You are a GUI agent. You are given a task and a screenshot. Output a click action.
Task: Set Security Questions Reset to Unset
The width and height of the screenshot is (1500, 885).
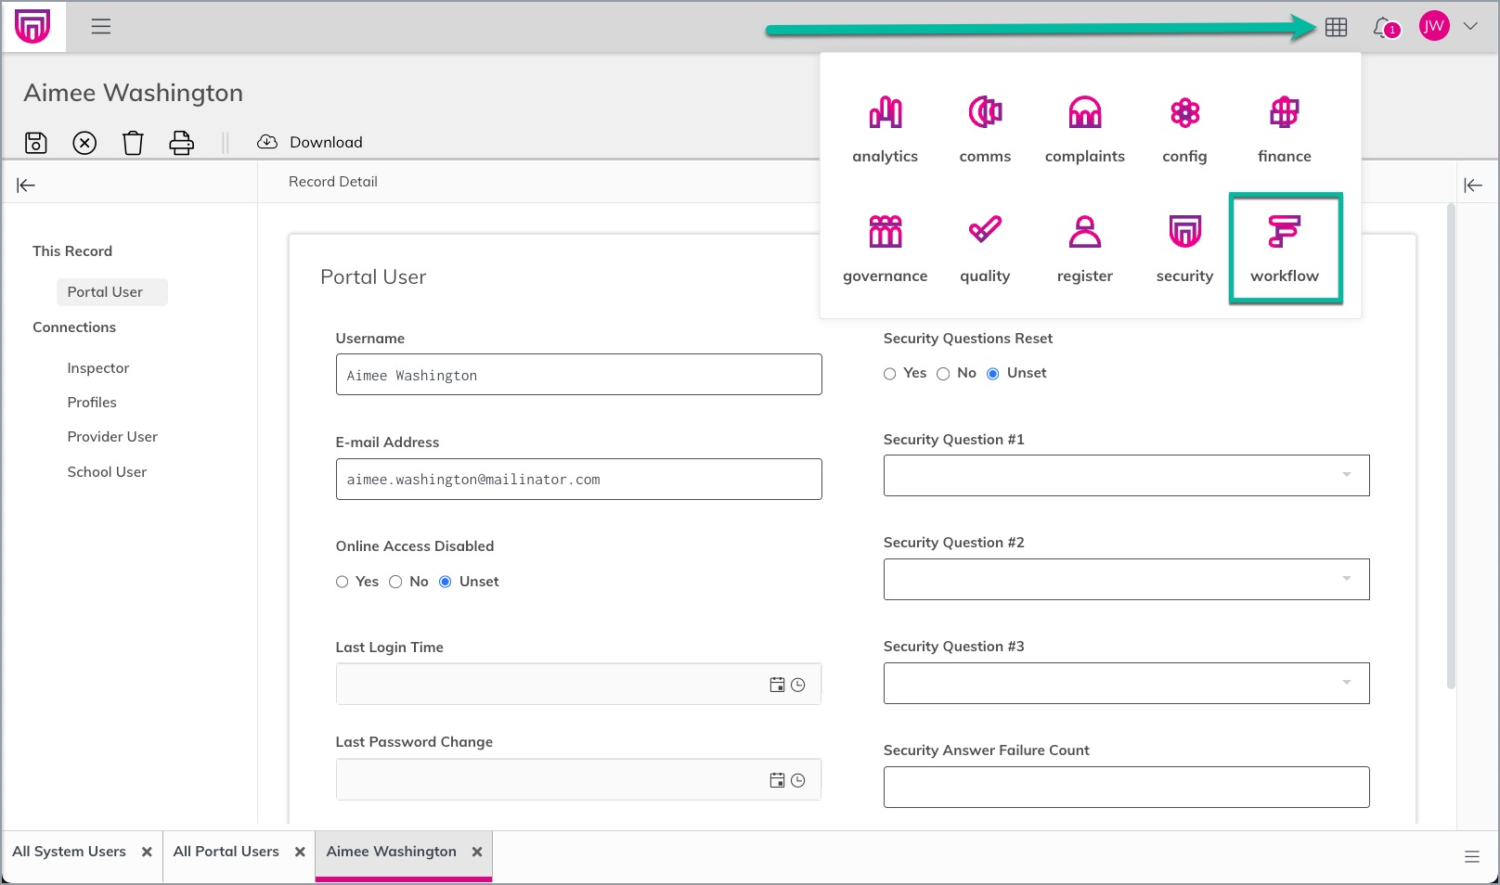point(993,374)
